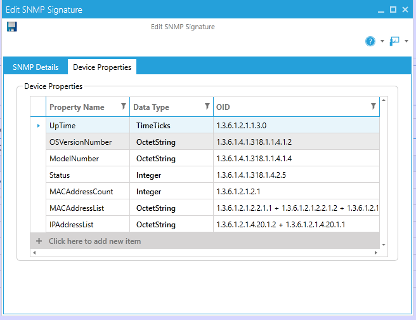Viewport: 416px width, 320px height.
Task: Click OctetString type in MACAddressList row
Action: pyautogui.click(x=171, y=208)
